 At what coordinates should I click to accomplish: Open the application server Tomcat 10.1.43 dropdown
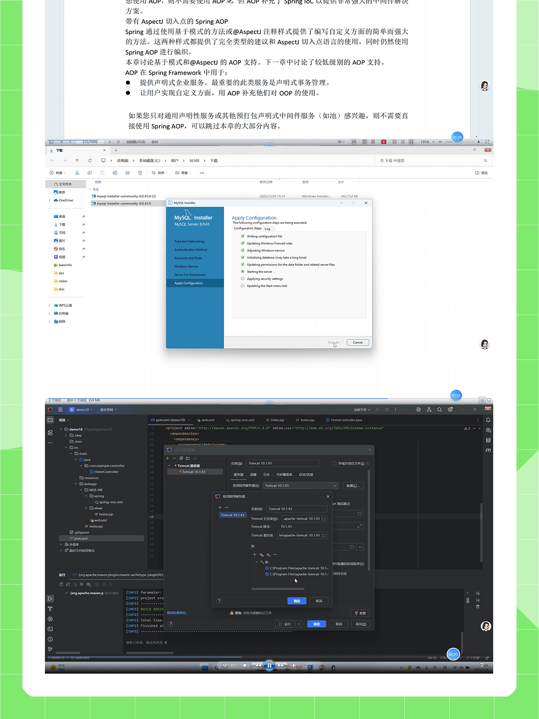(x=301, y=486)
